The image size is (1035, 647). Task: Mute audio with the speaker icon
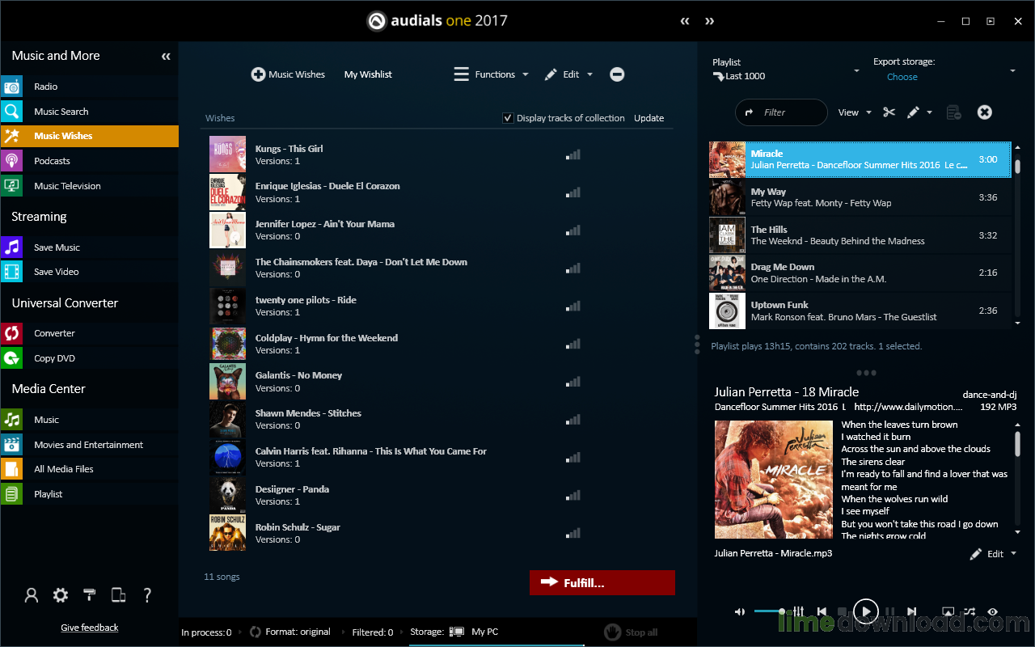pyautogui.click(x=739, y=611)
